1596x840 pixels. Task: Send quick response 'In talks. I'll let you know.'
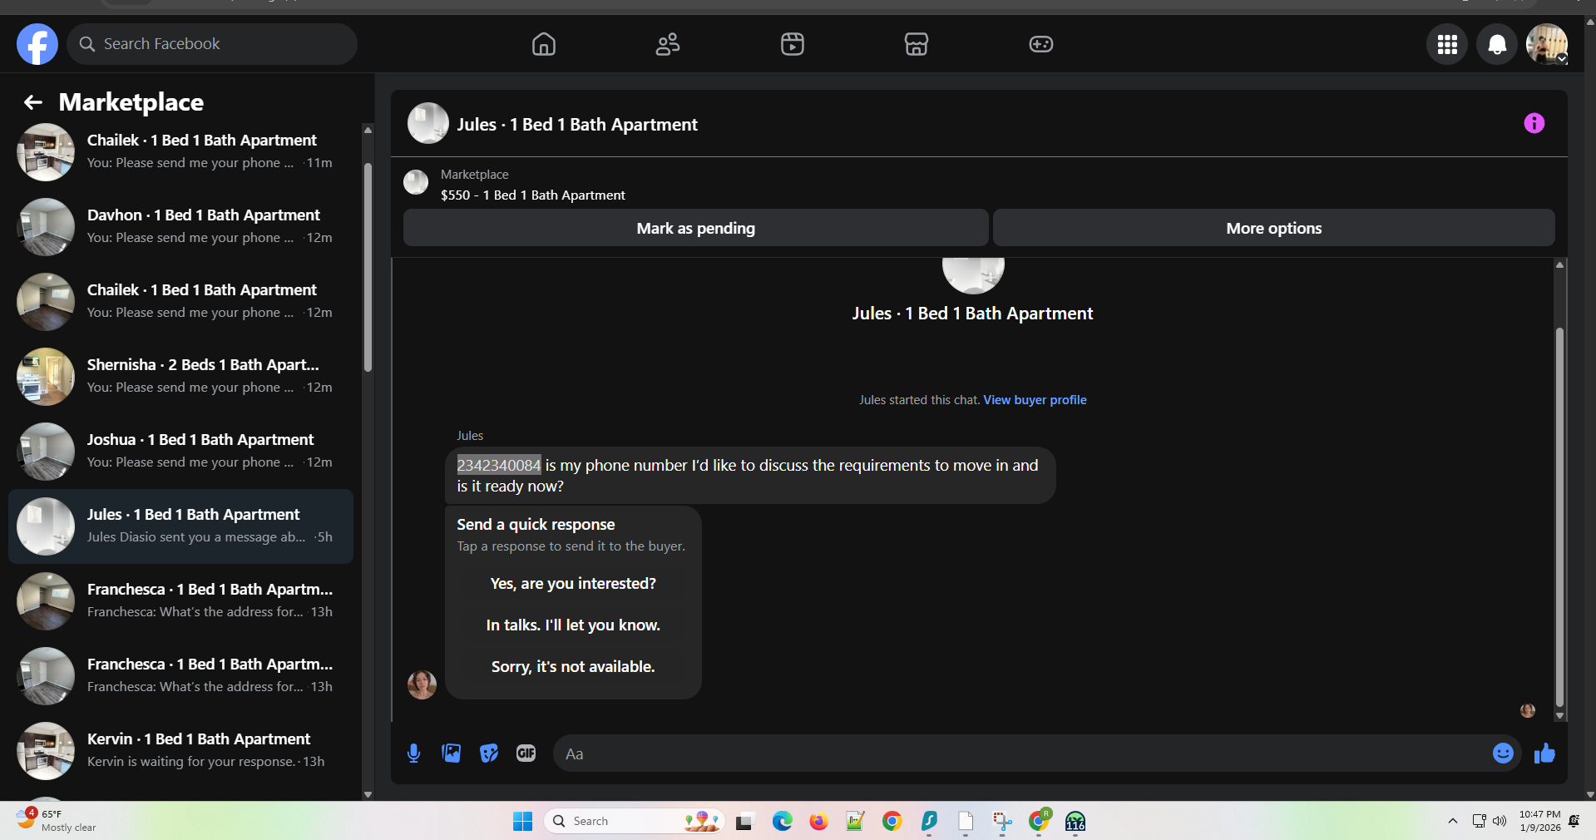[573, 625]
